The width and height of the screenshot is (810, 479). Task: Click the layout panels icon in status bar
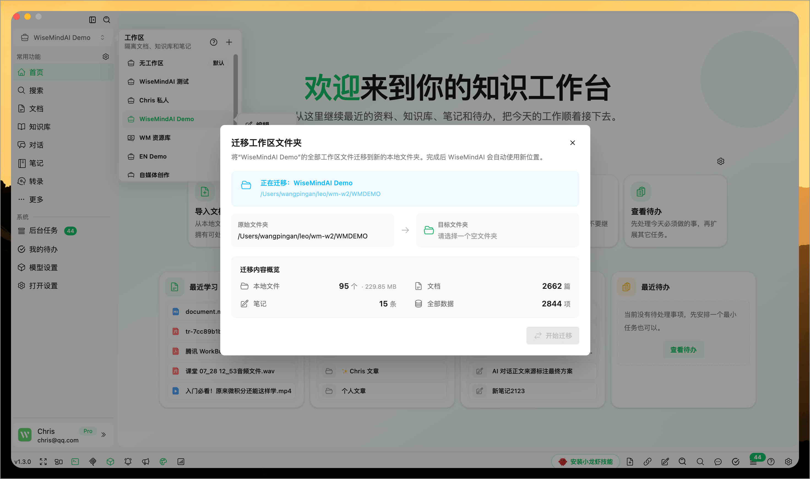[x=59, y=462]
